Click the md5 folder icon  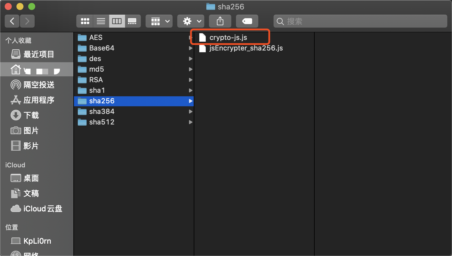pos(82,69)
